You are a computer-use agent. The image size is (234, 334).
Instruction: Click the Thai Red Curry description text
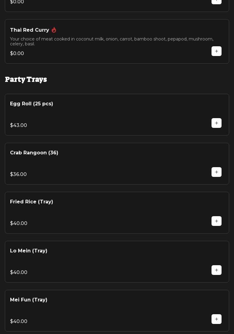click(x=112, y=41)
